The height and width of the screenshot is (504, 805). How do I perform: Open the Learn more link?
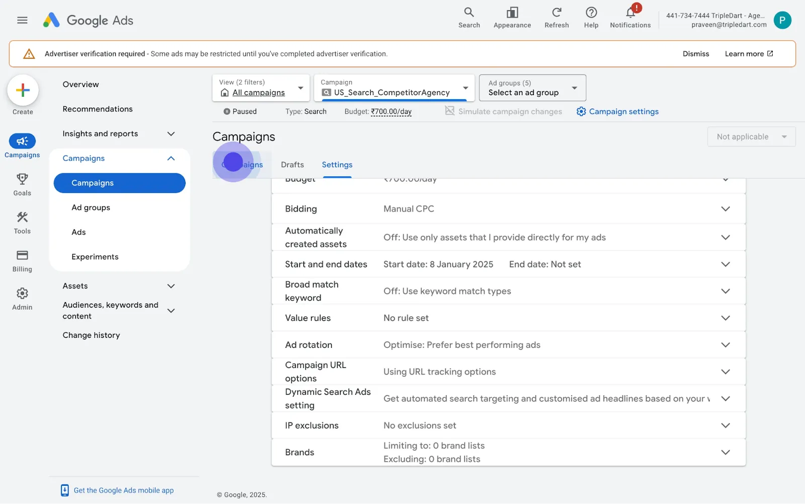pyautogui.click(x=749, y=54)
